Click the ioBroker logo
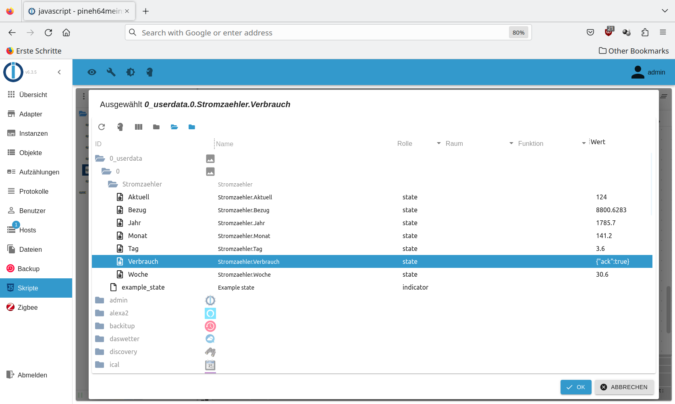The image size is (675, 404). [13, 72]
